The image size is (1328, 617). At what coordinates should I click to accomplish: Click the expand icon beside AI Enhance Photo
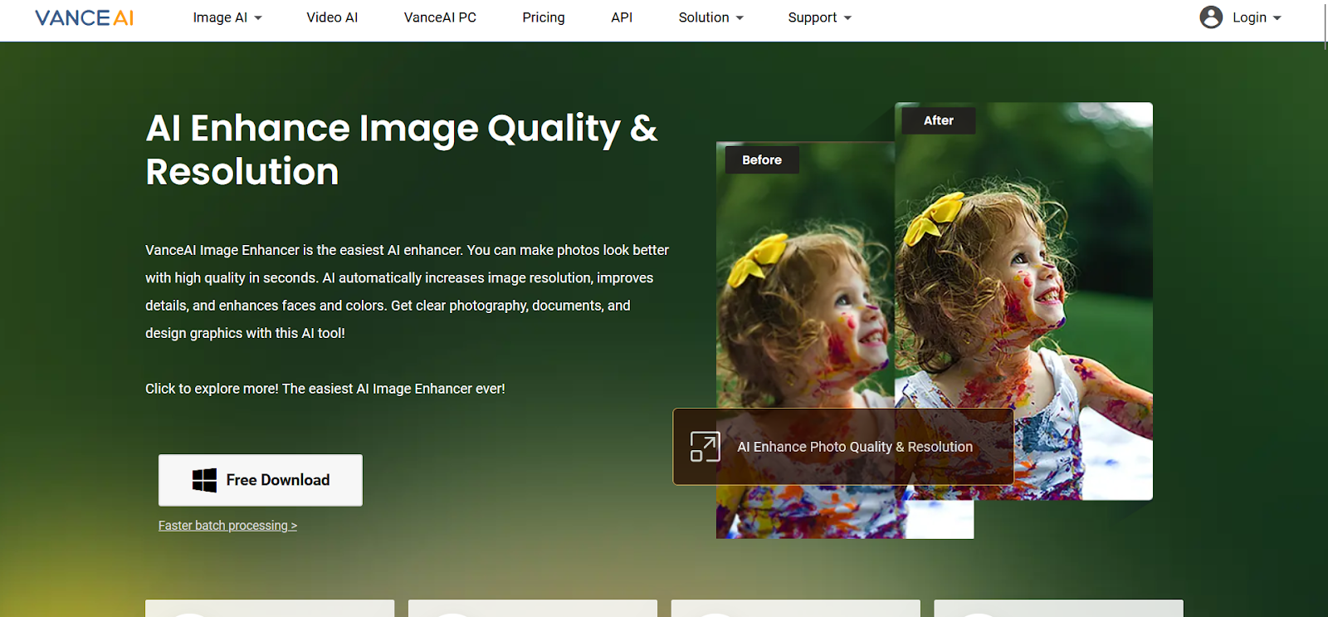point(705,447)
